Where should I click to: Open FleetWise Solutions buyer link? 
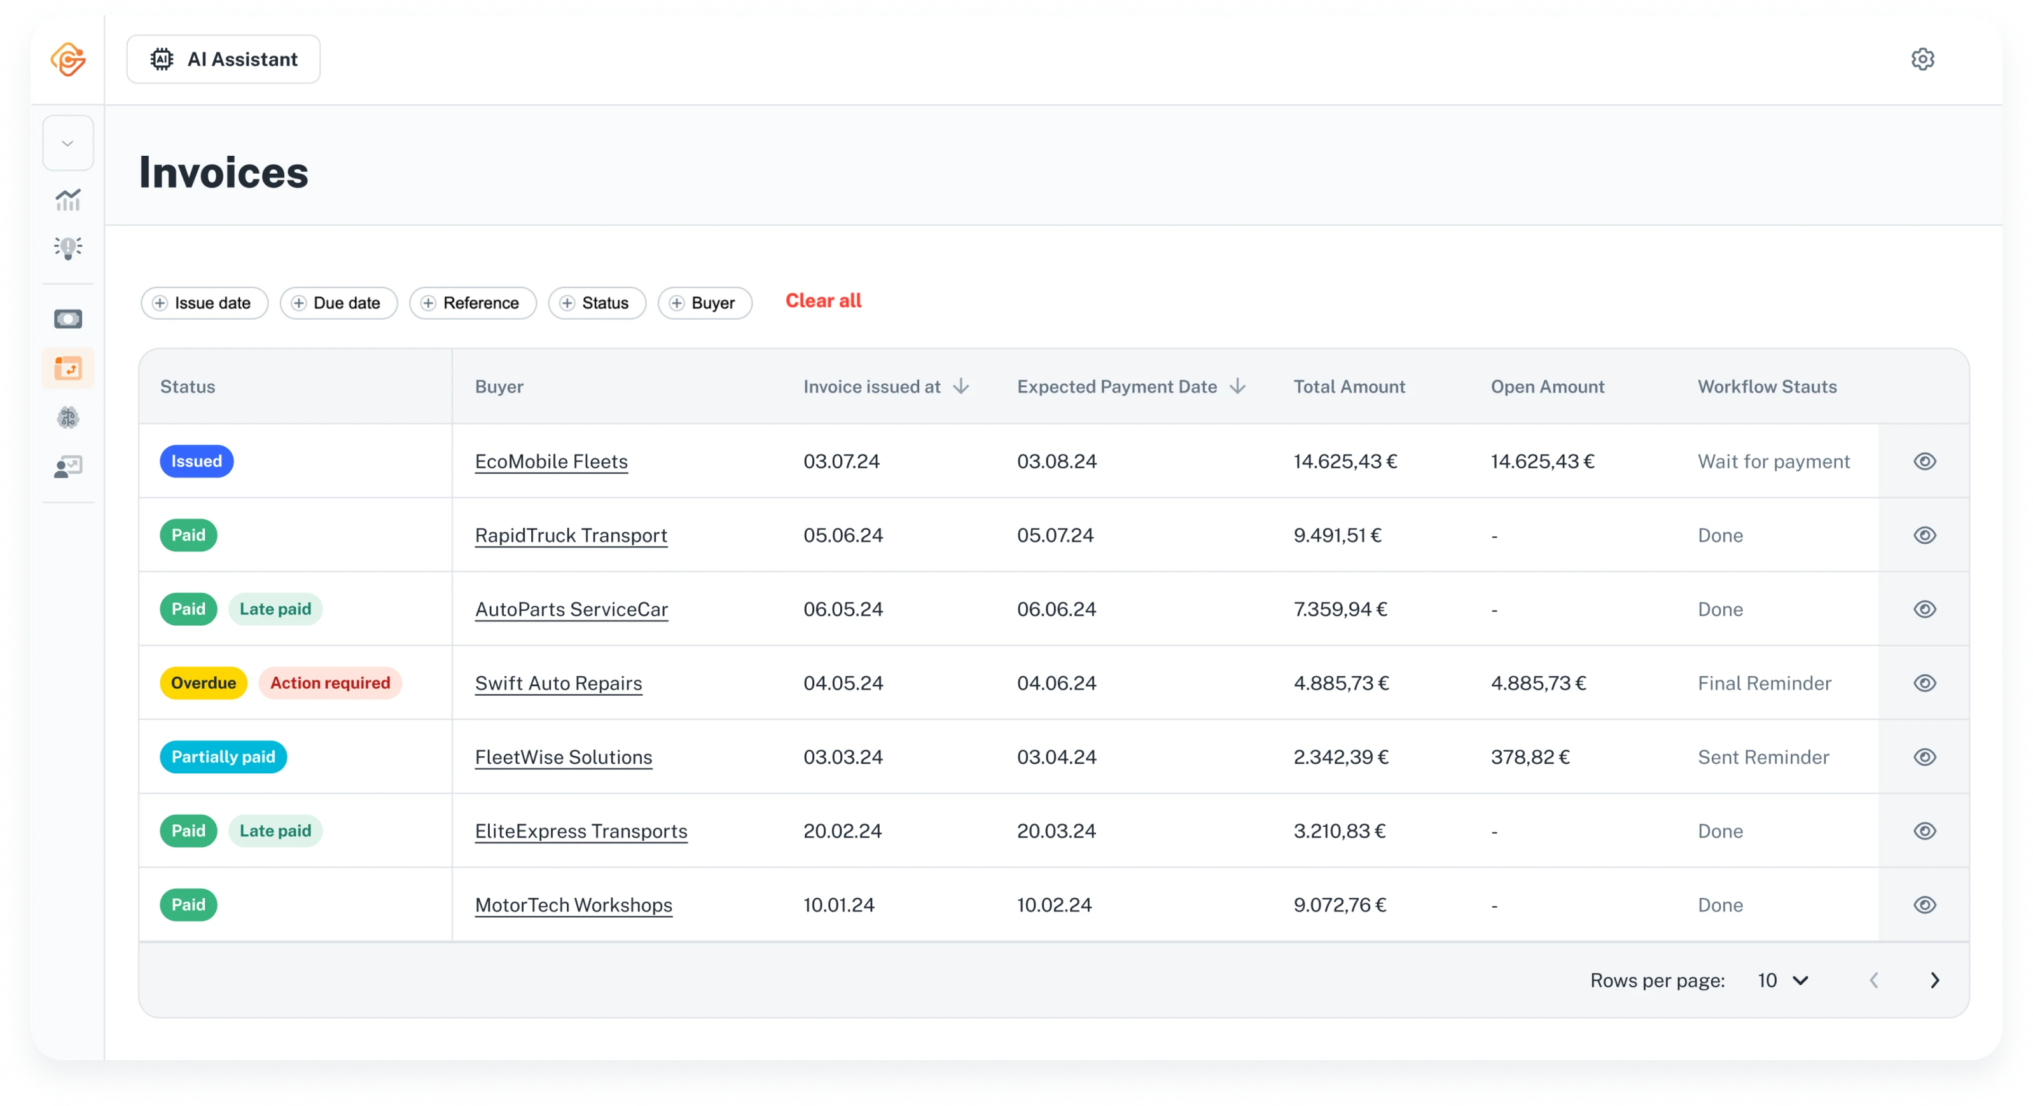click(x=564, y=757)
